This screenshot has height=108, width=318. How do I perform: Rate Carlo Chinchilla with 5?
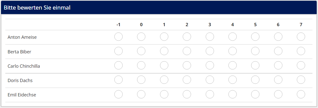tap(255, 65)
